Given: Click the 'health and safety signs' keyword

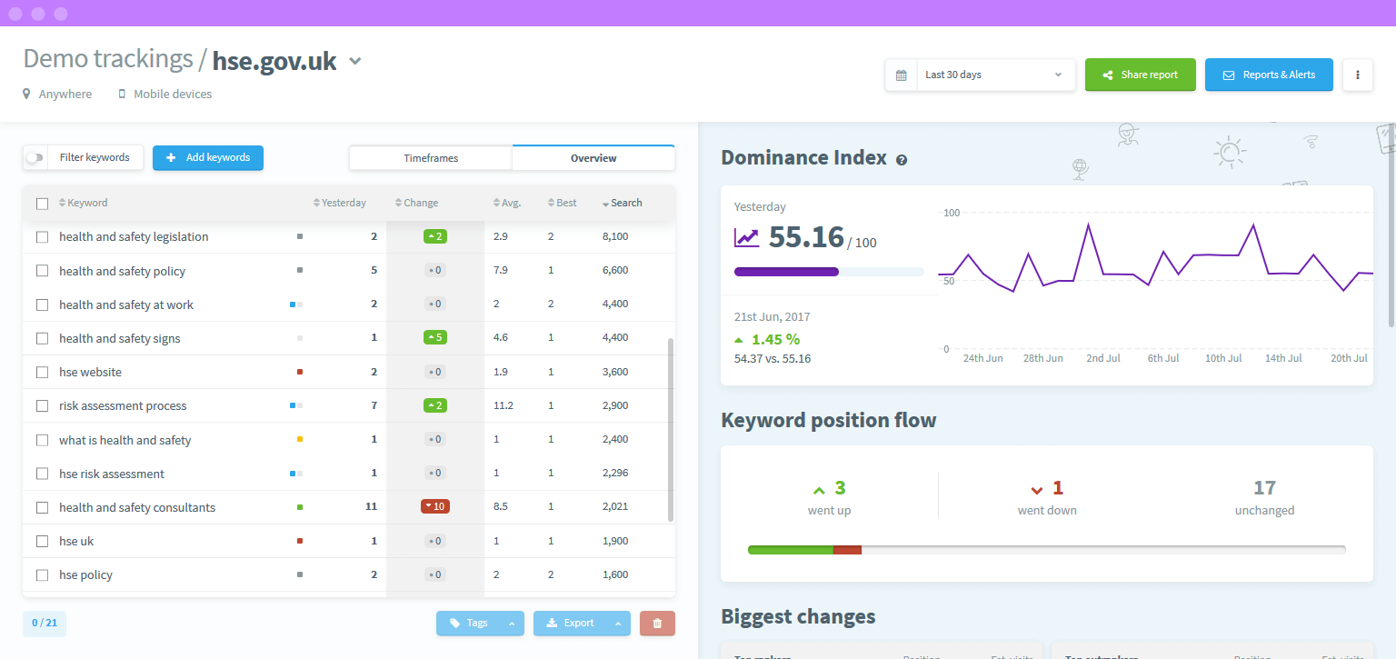Looking at the screenshot, I should 120,338.
